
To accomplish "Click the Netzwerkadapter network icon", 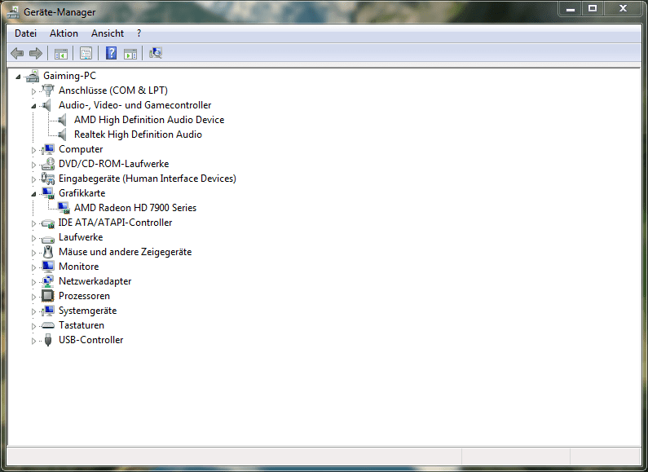I will tap(48, 281).
